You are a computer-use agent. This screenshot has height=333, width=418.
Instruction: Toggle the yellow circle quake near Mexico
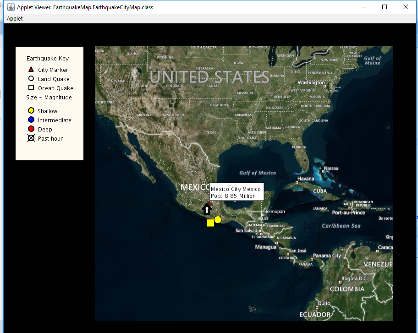coord(218,219)
